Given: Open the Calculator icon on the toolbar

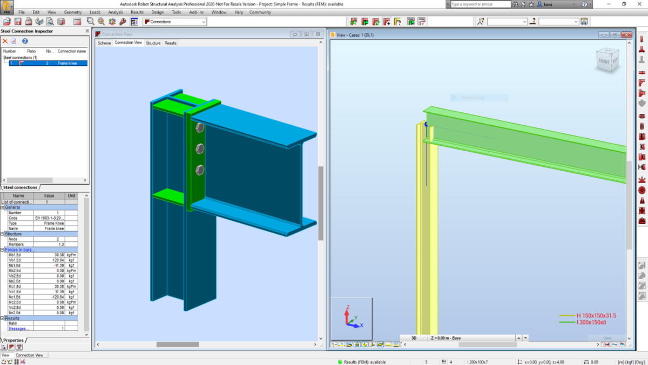Looking at the screenshot, I should pyautogui.click(x=76, y=22).
